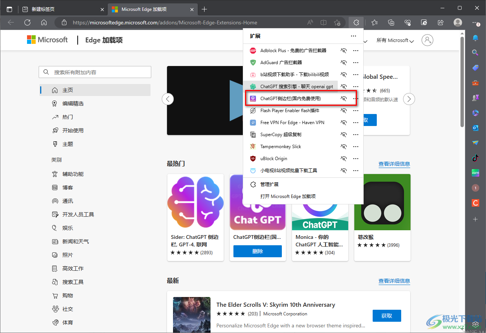Click the read aloud icon in address bar
The height and width of the screenshot is (333, 486).
point(310,22)
